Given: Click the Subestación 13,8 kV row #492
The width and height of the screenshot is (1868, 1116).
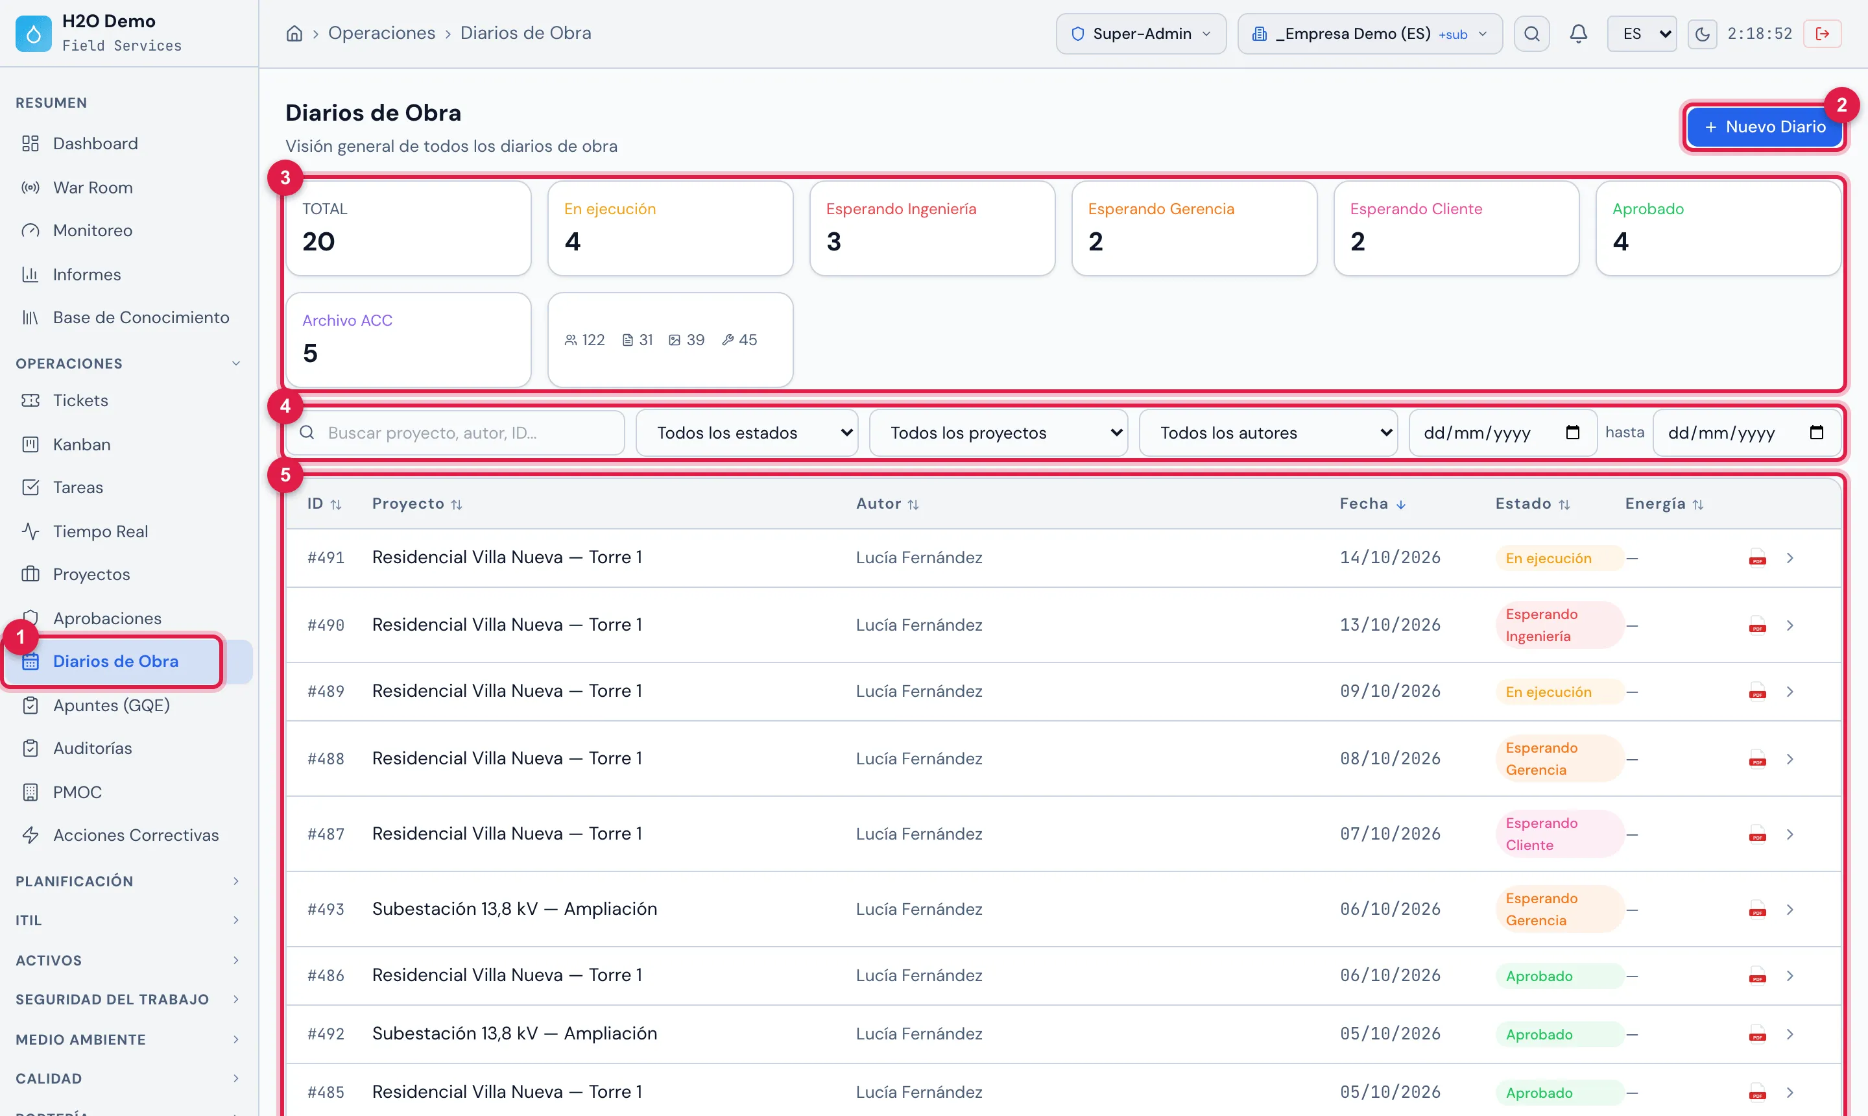Looking at the screenshot, I should [1062, 1034].
